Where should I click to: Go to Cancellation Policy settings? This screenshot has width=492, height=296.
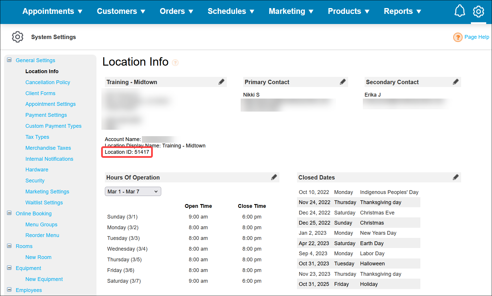(x=48, y=82)
